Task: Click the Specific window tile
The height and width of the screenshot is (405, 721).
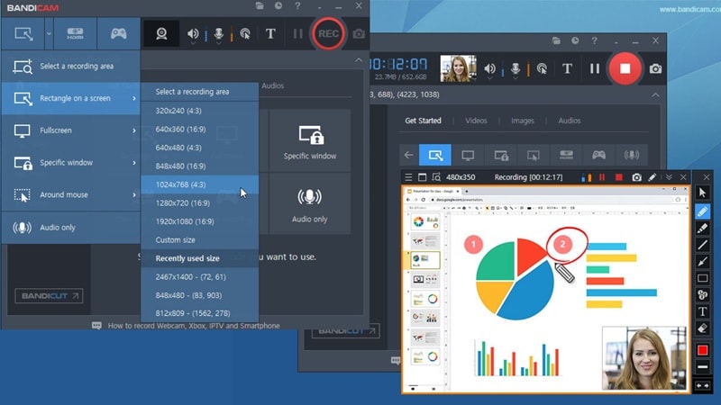Action: pos(310,141)
